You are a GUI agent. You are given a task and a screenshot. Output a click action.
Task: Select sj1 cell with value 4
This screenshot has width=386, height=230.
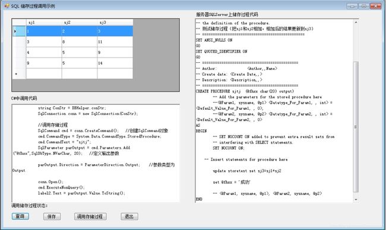point(44,52)
